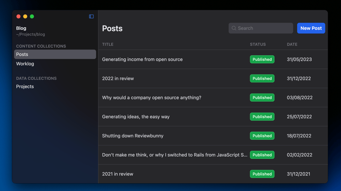This screenshot has width=341, height=191.
Task: Open post 'Generating income from open source'
Action: tap(142, 60)
